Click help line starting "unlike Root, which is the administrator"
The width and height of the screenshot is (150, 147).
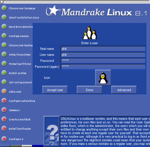[105, 126]
